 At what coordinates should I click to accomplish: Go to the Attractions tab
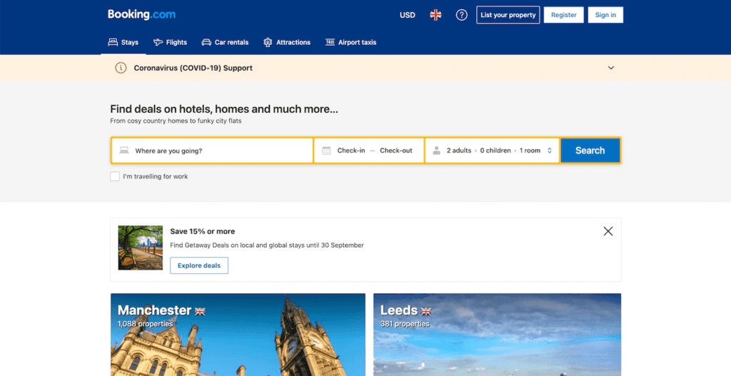(287, 42)
